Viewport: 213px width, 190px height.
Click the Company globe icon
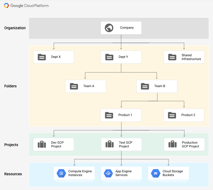[x=109, y=28]
